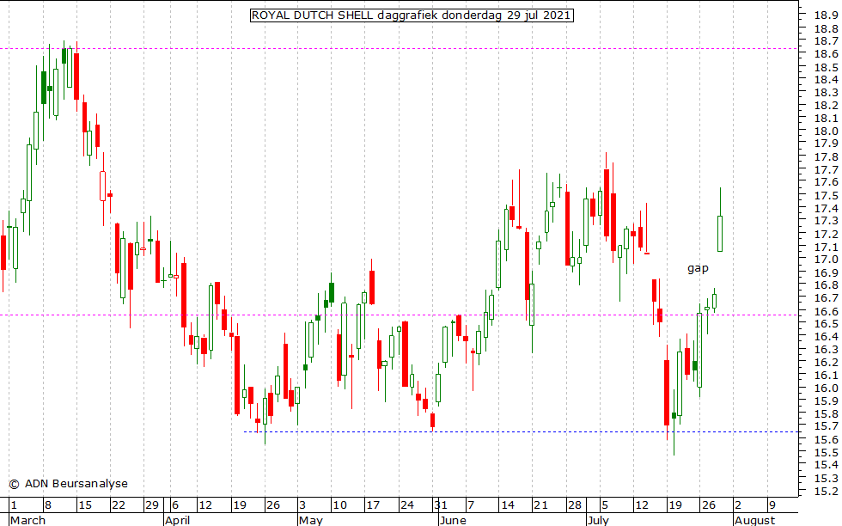Click date label 2 in August
The width and height of the screenshot is (842, 526).
click(738, 505)
